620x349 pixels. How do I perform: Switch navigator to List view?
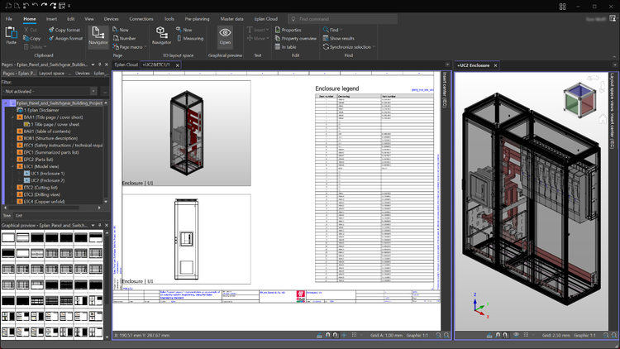click(x=18, y=216)
